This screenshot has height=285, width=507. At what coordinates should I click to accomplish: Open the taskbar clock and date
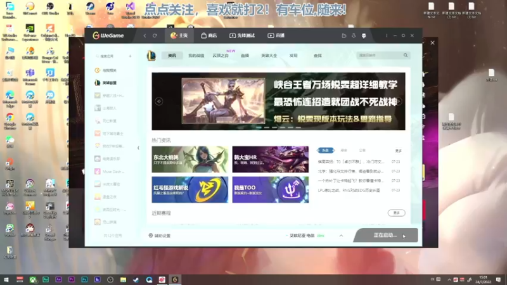pos(484,279)
